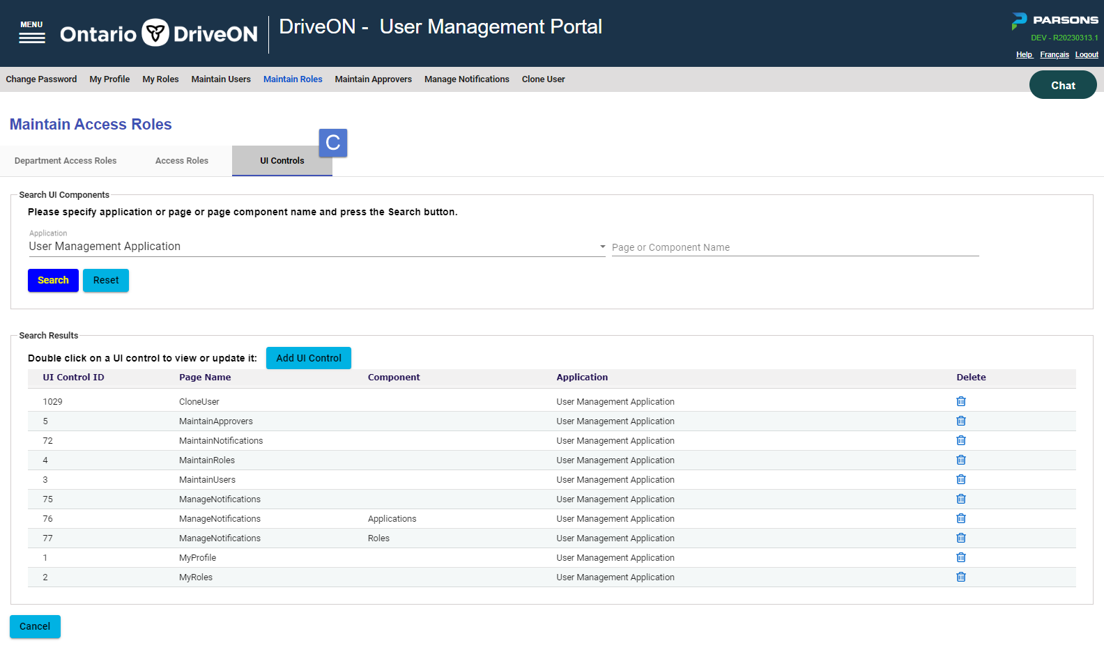Viewport: 1104px width, 652px height.
Task: Select Maintain Roles menu item
Action: 293,79
